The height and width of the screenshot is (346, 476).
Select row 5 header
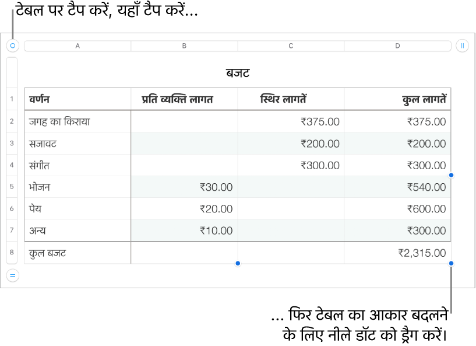click(12, 186)
